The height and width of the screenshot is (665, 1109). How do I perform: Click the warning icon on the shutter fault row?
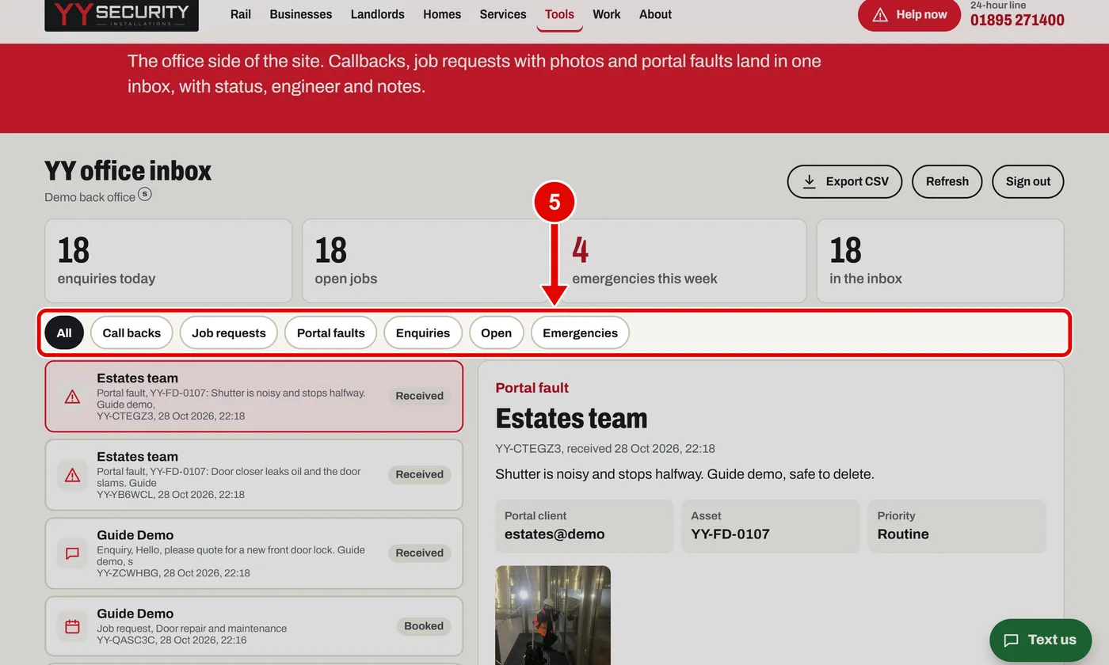point(72,397)
